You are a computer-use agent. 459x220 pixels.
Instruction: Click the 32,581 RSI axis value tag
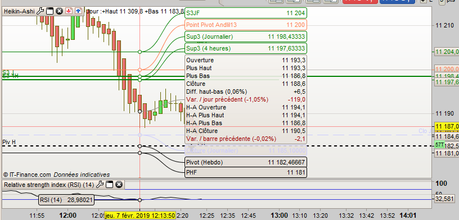(x=445, y=200)
